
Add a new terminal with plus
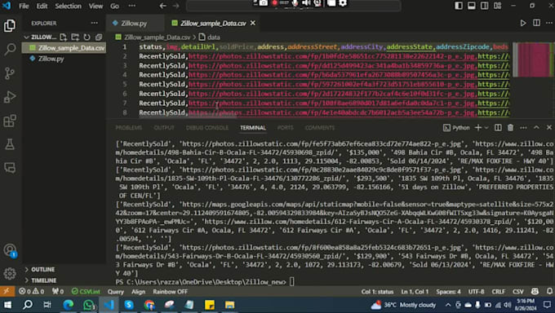tap(477, 128)
